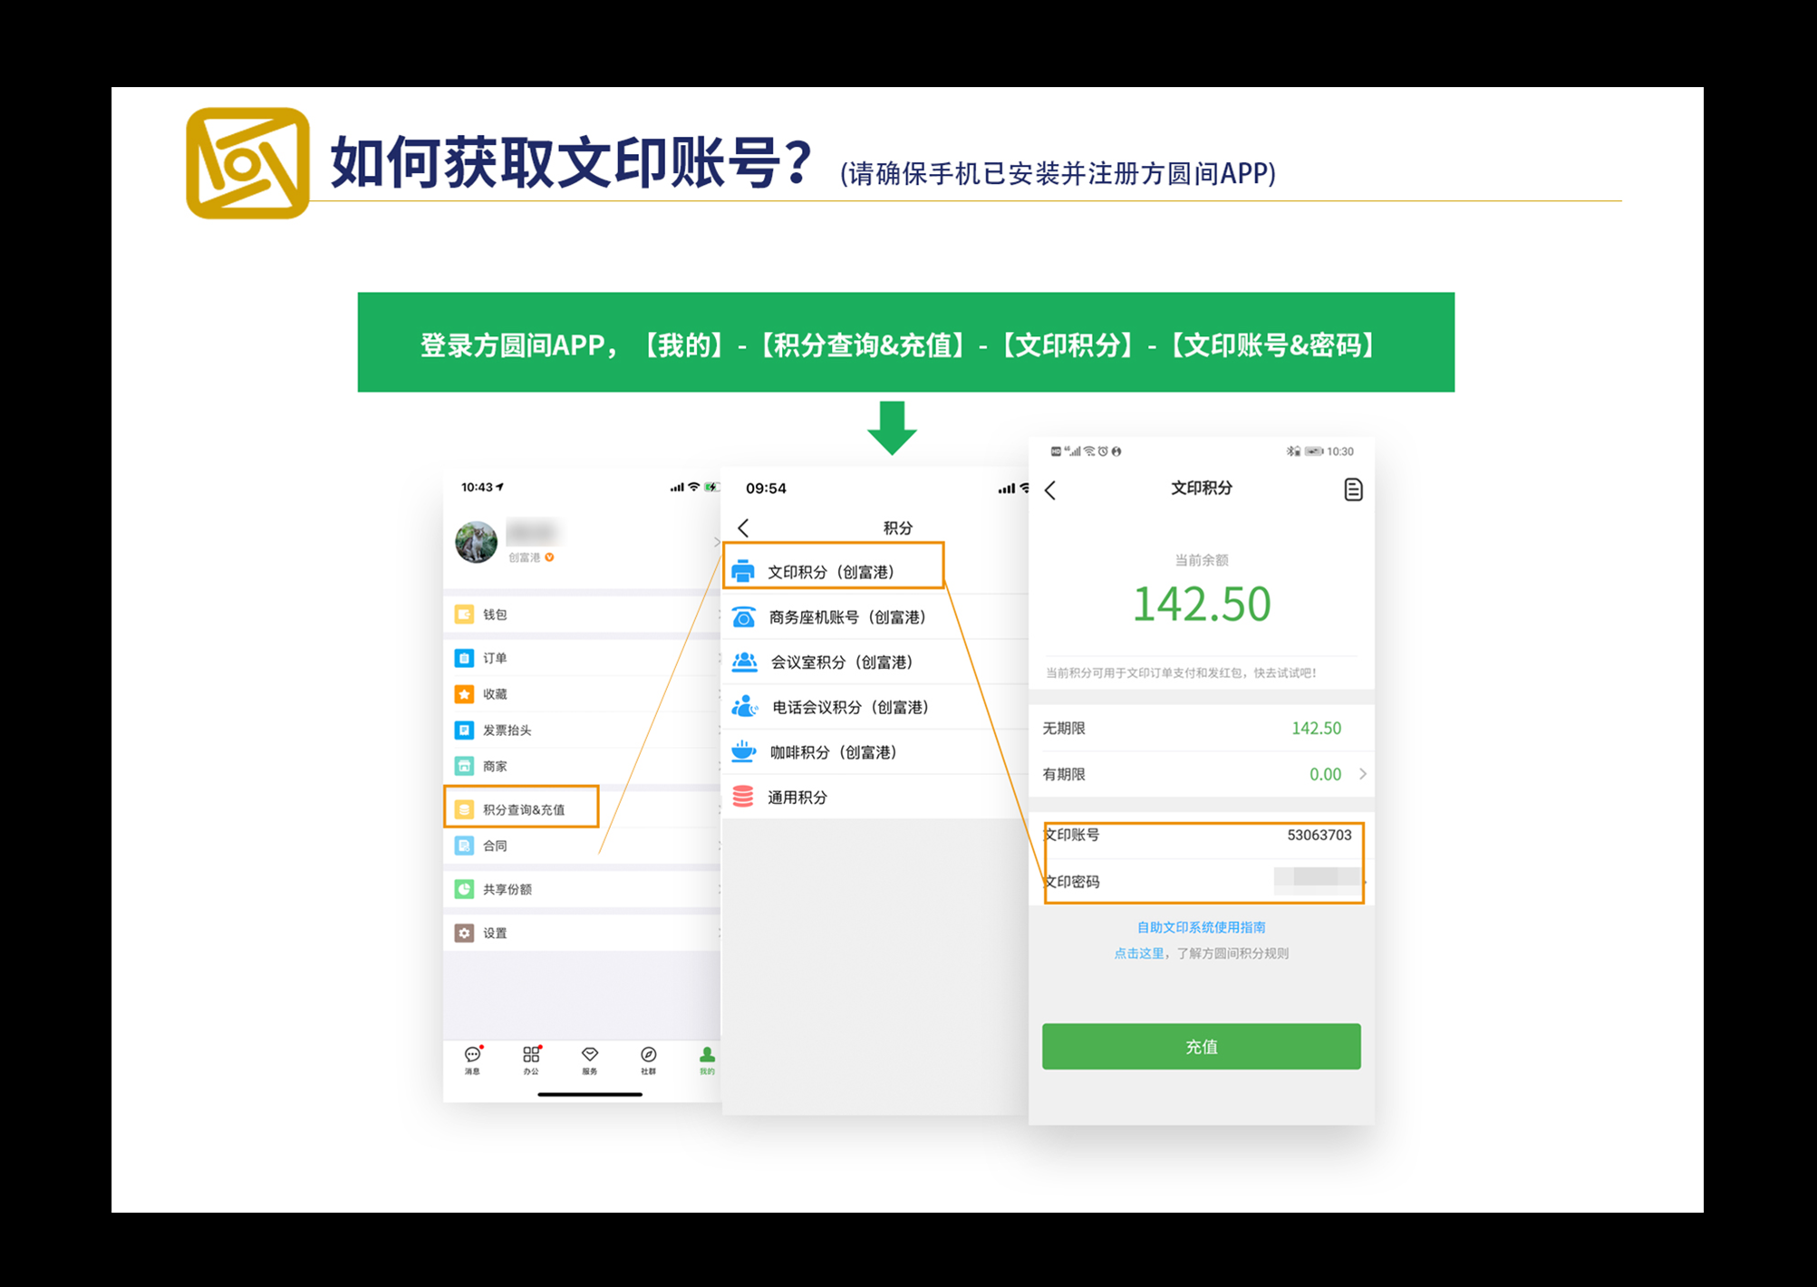Click the telephone icon for 商务座机账号
This screenshot has width=1817, height=1287.
pyautogui.click(x=743, y=617)
